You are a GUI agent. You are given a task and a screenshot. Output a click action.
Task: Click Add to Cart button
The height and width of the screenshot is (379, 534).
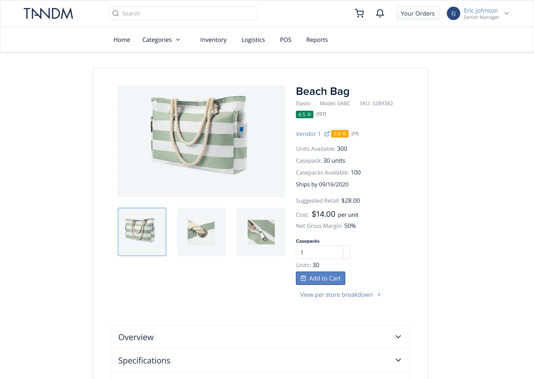click(320, 278)
